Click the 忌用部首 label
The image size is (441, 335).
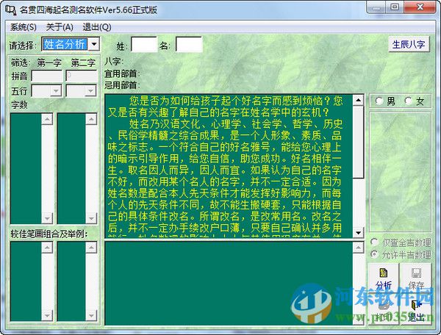coord(121,85)
